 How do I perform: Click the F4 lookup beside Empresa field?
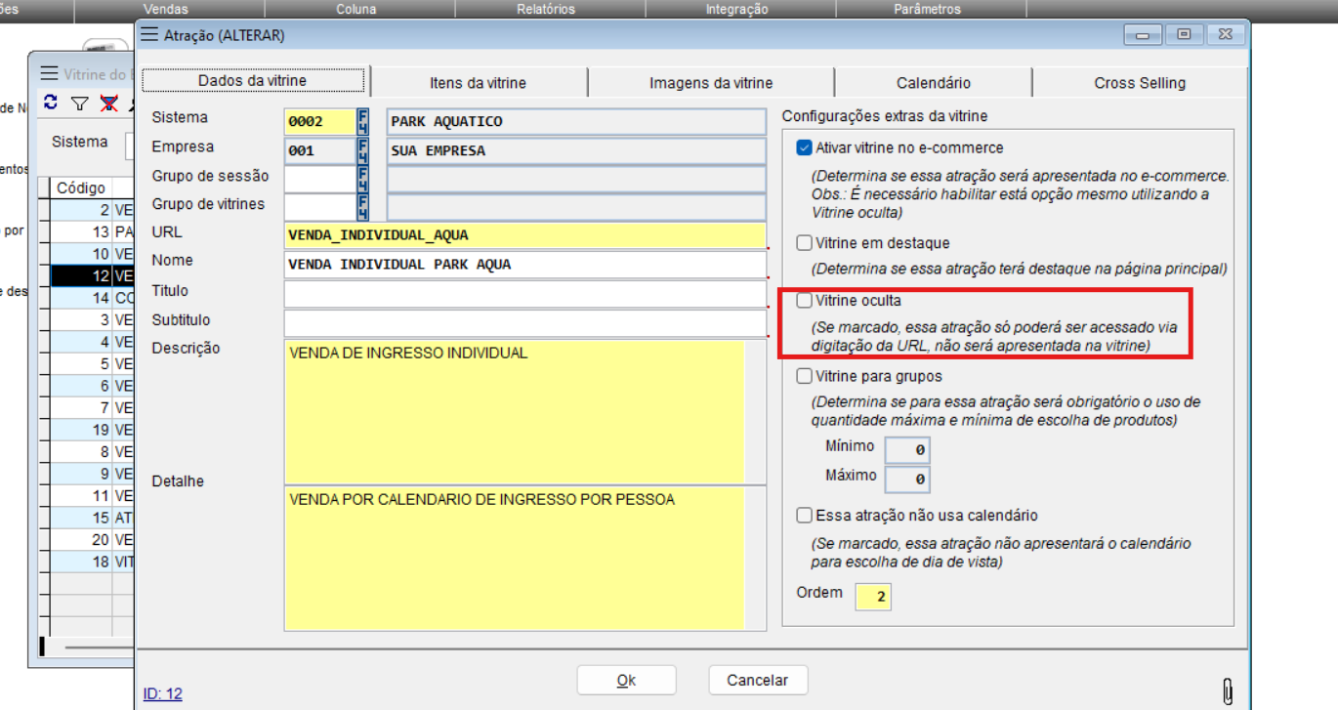363,151
